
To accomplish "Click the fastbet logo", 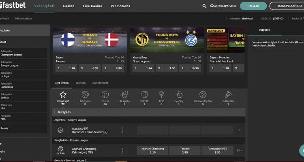I will [13, 5].
